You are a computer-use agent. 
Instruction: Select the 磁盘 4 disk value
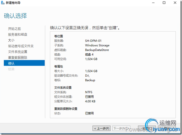(89, 54)
